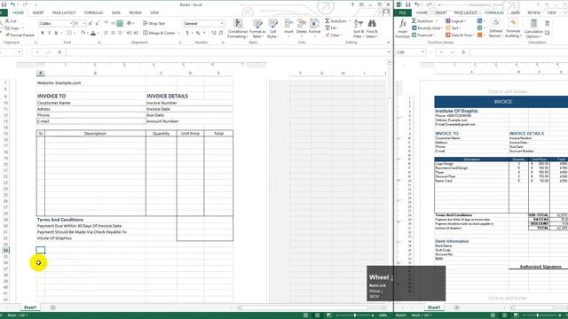Open Find & Select menu
The width and height of the screenshot is (568, 319).
pyautogui.click(x=372, y=28)
